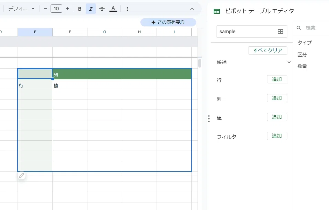Select column G header

[x=105, y=32]
